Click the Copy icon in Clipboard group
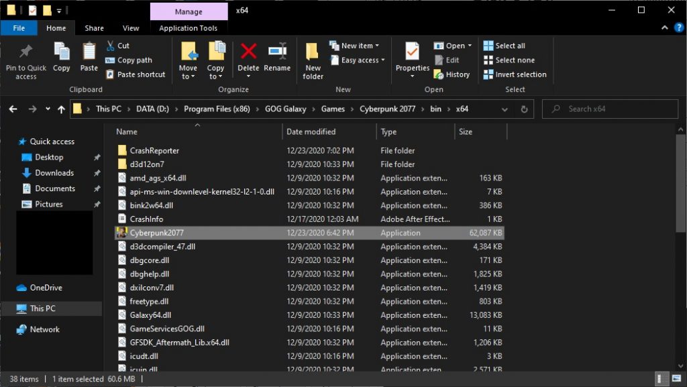 (x=61, y=52)
